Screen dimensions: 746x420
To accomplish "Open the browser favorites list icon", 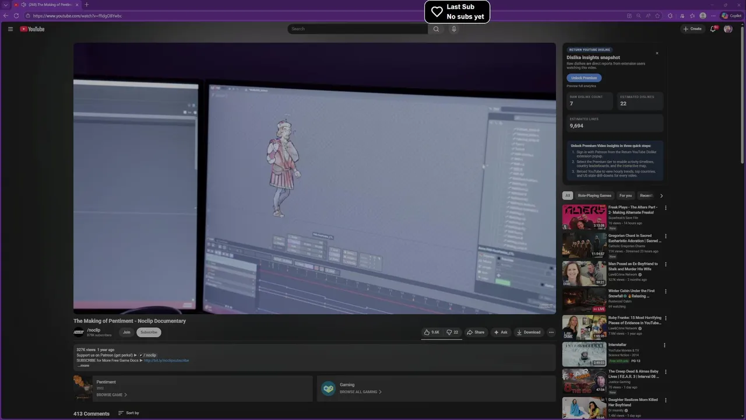I will (692, 16).
